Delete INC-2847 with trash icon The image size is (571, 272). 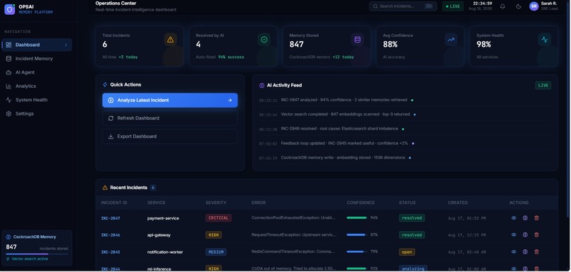[536, 217]
